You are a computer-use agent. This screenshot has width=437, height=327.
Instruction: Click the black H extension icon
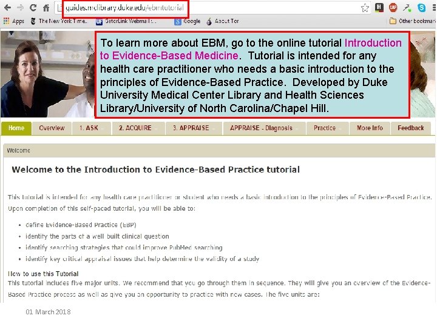[379, 7]
